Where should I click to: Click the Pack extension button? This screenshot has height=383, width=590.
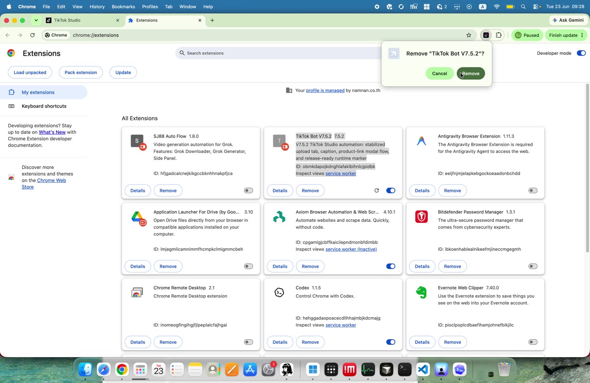81,72
